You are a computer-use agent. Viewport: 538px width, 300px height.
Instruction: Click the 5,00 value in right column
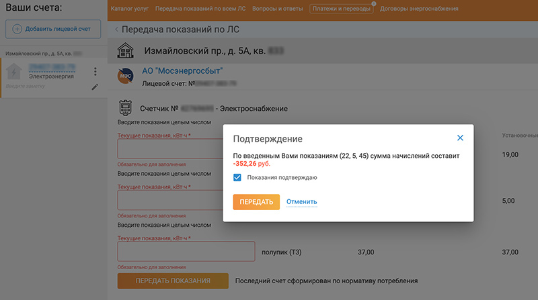pyautogui.click(x=508, y=201)
